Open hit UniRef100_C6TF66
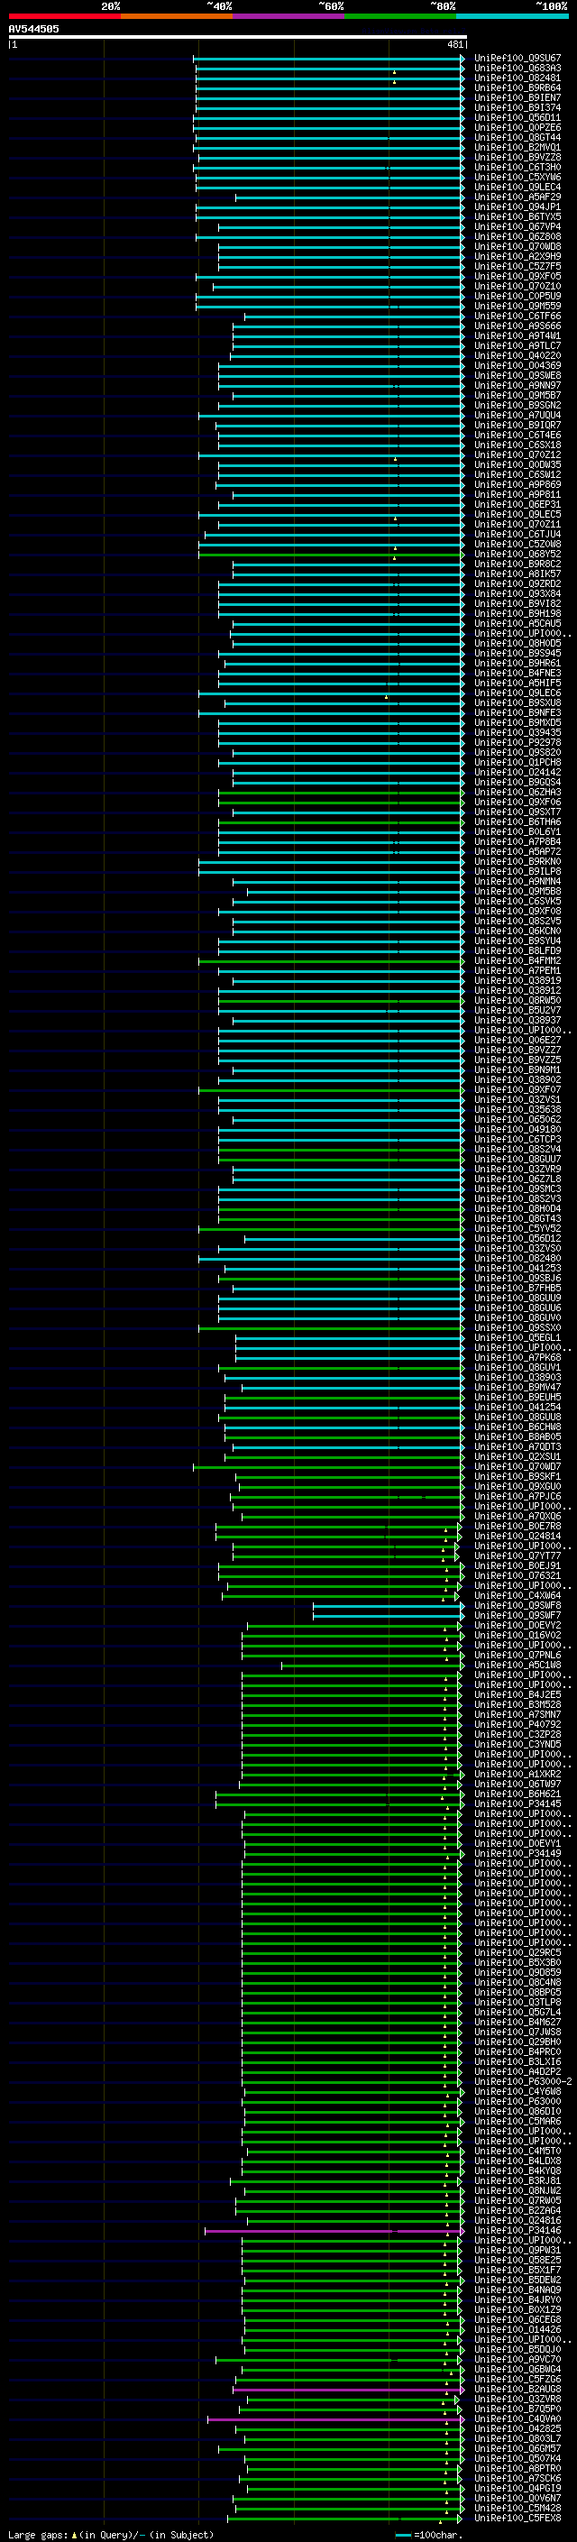This screenshot has width=577, height=2542. tap(517, 317)
